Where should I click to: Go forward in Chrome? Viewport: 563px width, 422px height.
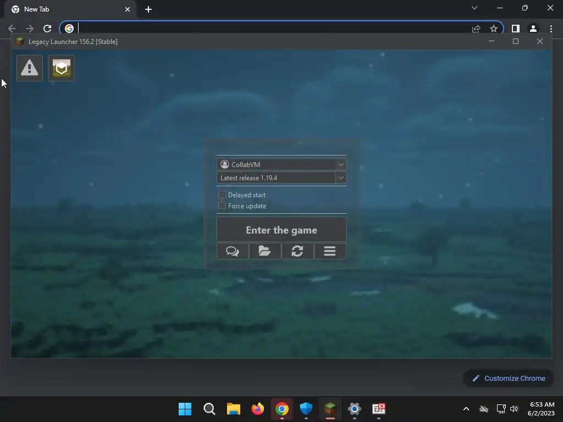point(30,29)
